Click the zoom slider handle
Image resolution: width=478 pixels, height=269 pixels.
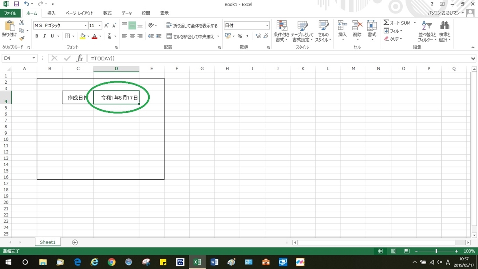click(437, 251)
